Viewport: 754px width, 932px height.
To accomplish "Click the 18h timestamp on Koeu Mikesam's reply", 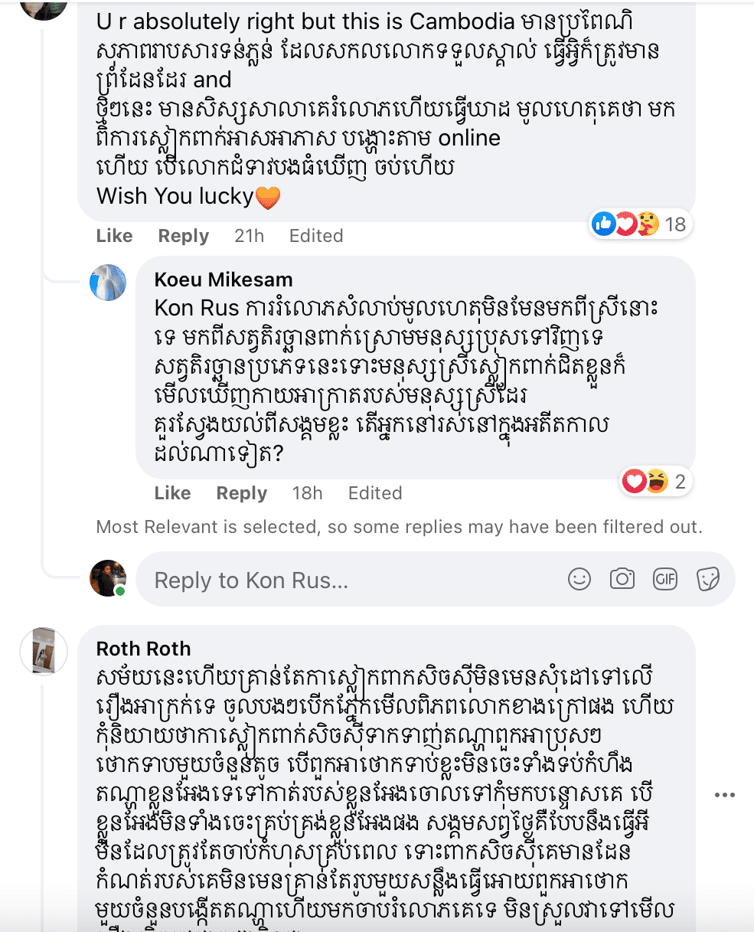I will pyautogui.click(x=307, y=493).
